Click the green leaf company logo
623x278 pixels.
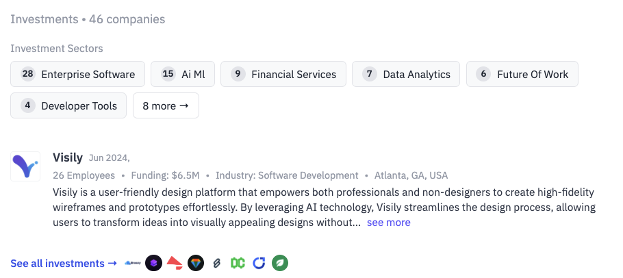pos(280,263)
